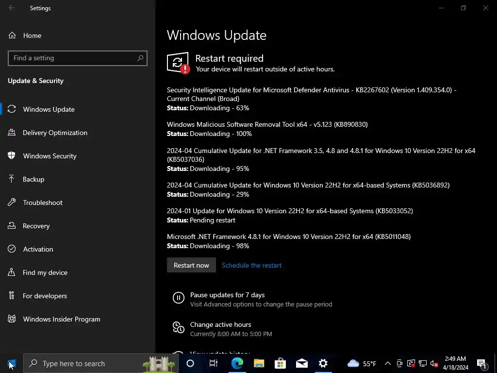This screenshot has height=373, width=497.
Task: Open Mail app from the taskbar
Action: point(302,363)
